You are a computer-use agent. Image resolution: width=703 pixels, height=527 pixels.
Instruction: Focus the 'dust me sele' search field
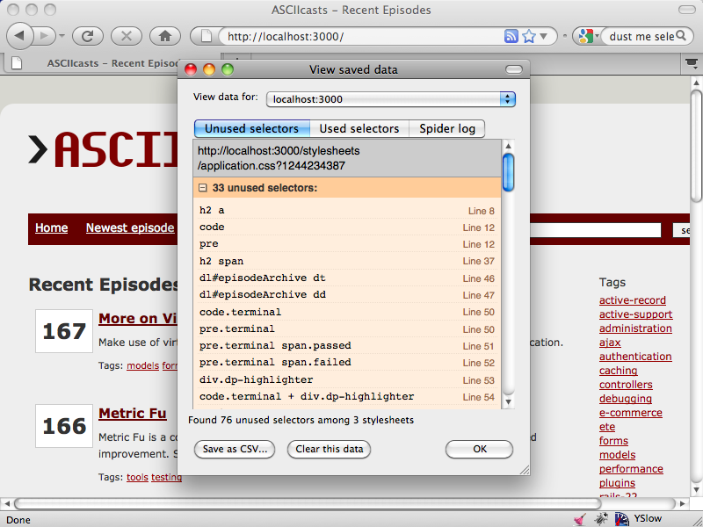point(641,36)
